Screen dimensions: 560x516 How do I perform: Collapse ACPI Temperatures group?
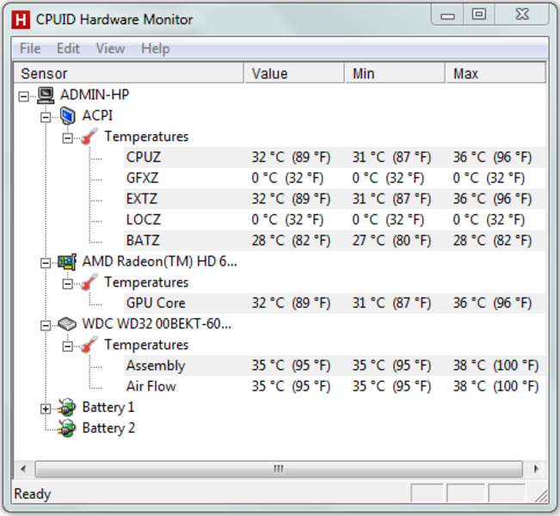[x=67, y=138]
